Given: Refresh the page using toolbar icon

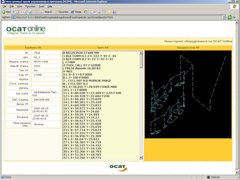Looking at the screenshot, I should (31, 12).
